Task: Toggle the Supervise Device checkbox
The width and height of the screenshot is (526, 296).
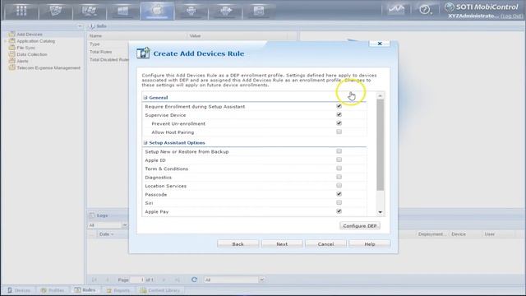Action: pos(339,115)
